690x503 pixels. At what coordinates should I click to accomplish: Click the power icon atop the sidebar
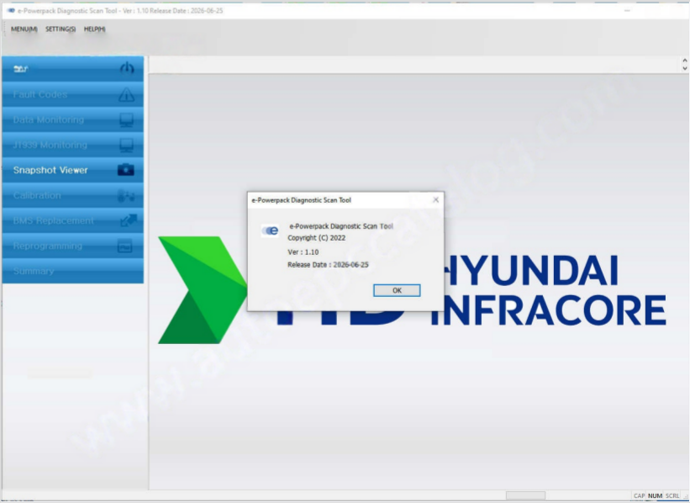pyautogui.click(x=126, y=69)
